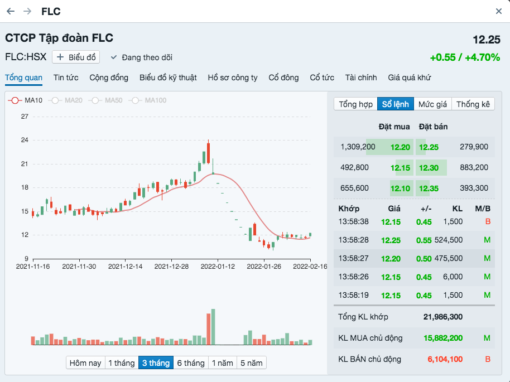The width and height of the screenshot is (510, 382).
Task: Go back with the left arrow icon
Action: (11, 11)
